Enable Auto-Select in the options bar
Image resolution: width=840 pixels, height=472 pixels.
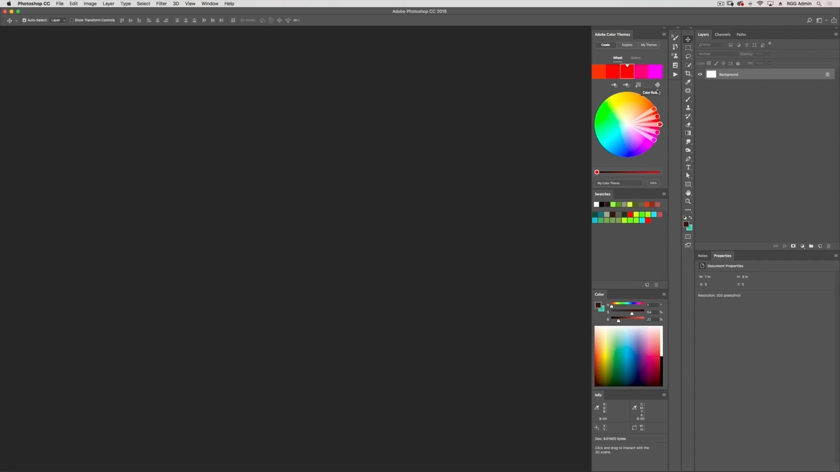24,20
